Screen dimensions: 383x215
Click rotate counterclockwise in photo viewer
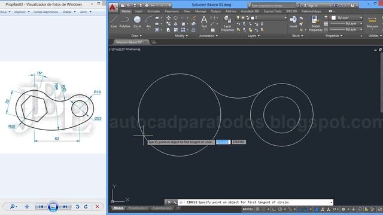pos(77,207)
